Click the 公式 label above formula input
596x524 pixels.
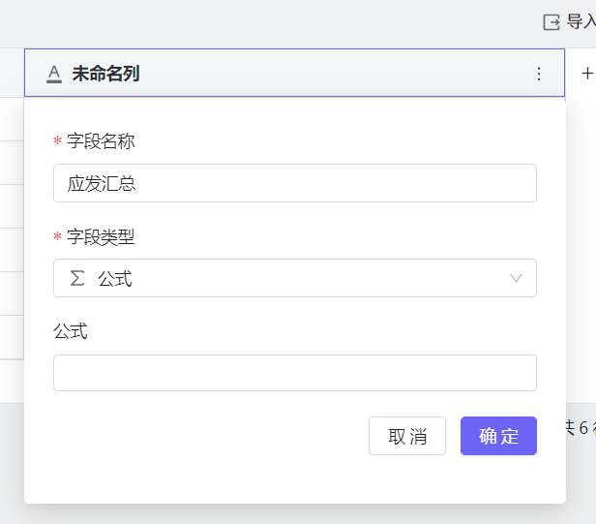pyautogui.click(x=71, y=331)
